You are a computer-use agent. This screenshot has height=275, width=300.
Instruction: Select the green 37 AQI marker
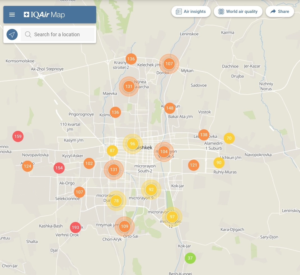click(x=190, y=258)
